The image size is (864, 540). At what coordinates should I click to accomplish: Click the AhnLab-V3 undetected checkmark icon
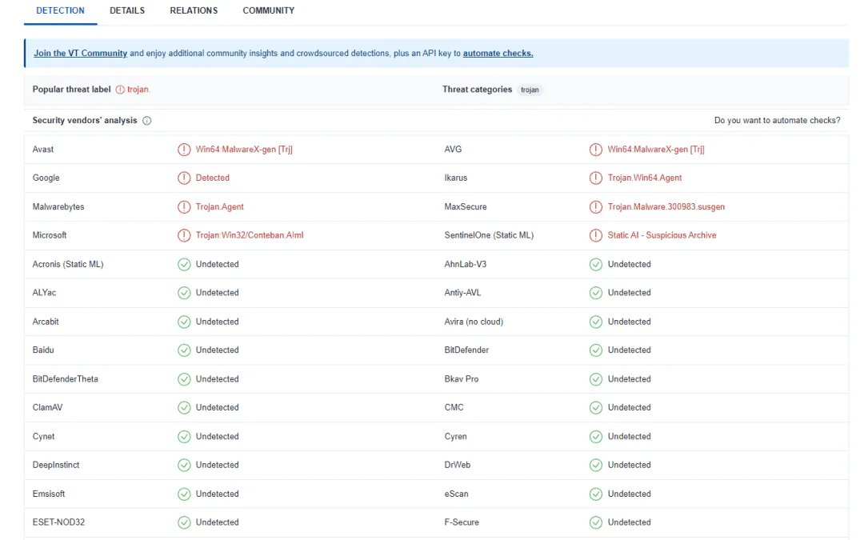pos(596,265)
